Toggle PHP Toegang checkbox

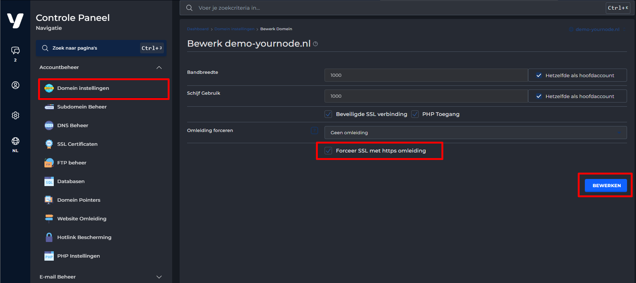[x=415, y=114]
